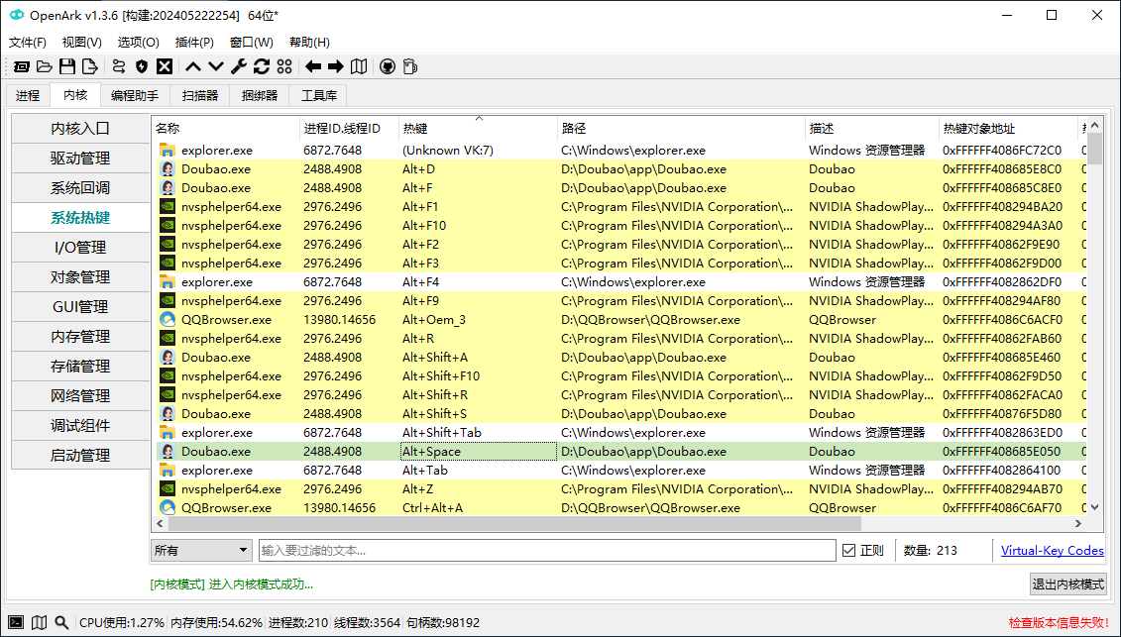Click the magnifier icon in status bar

pos(61,622)
